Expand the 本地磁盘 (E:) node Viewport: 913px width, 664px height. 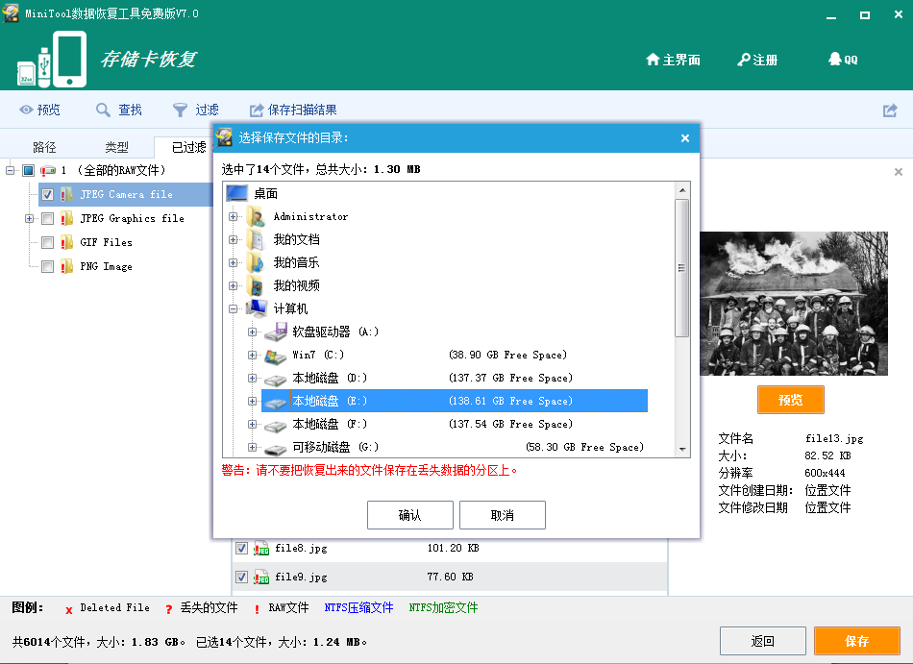pyautogui.click(x=252, y=401)
